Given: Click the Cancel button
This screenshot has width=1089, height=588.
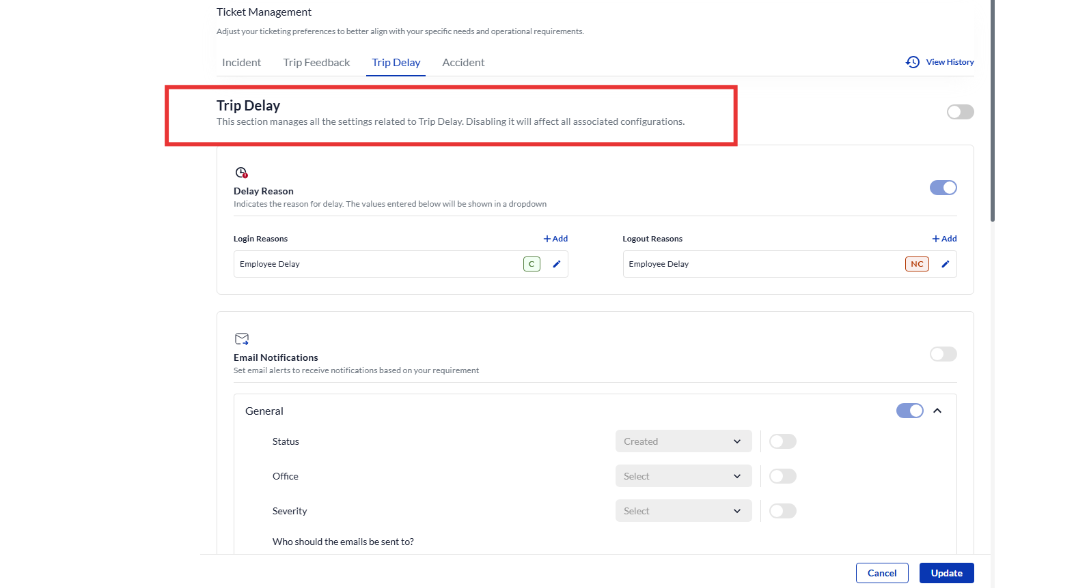Looking at the screenshot, I should (882, 573).
